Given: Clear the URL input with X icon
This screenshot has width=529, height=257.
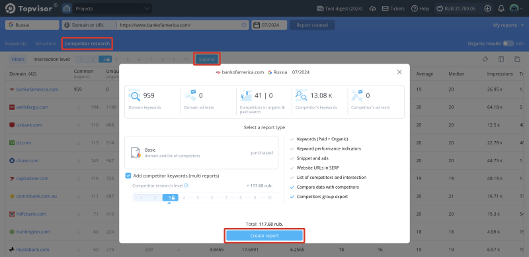Looking at the screenshot, I should [244, 25].
